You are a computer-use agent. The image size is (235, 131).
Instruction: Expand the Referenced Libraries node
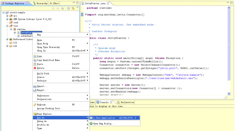coord(7,39)
